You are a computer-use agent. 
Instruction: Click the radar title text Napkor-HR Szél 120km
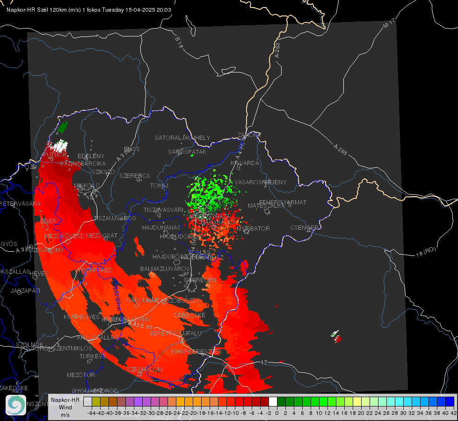click(37, 10)
